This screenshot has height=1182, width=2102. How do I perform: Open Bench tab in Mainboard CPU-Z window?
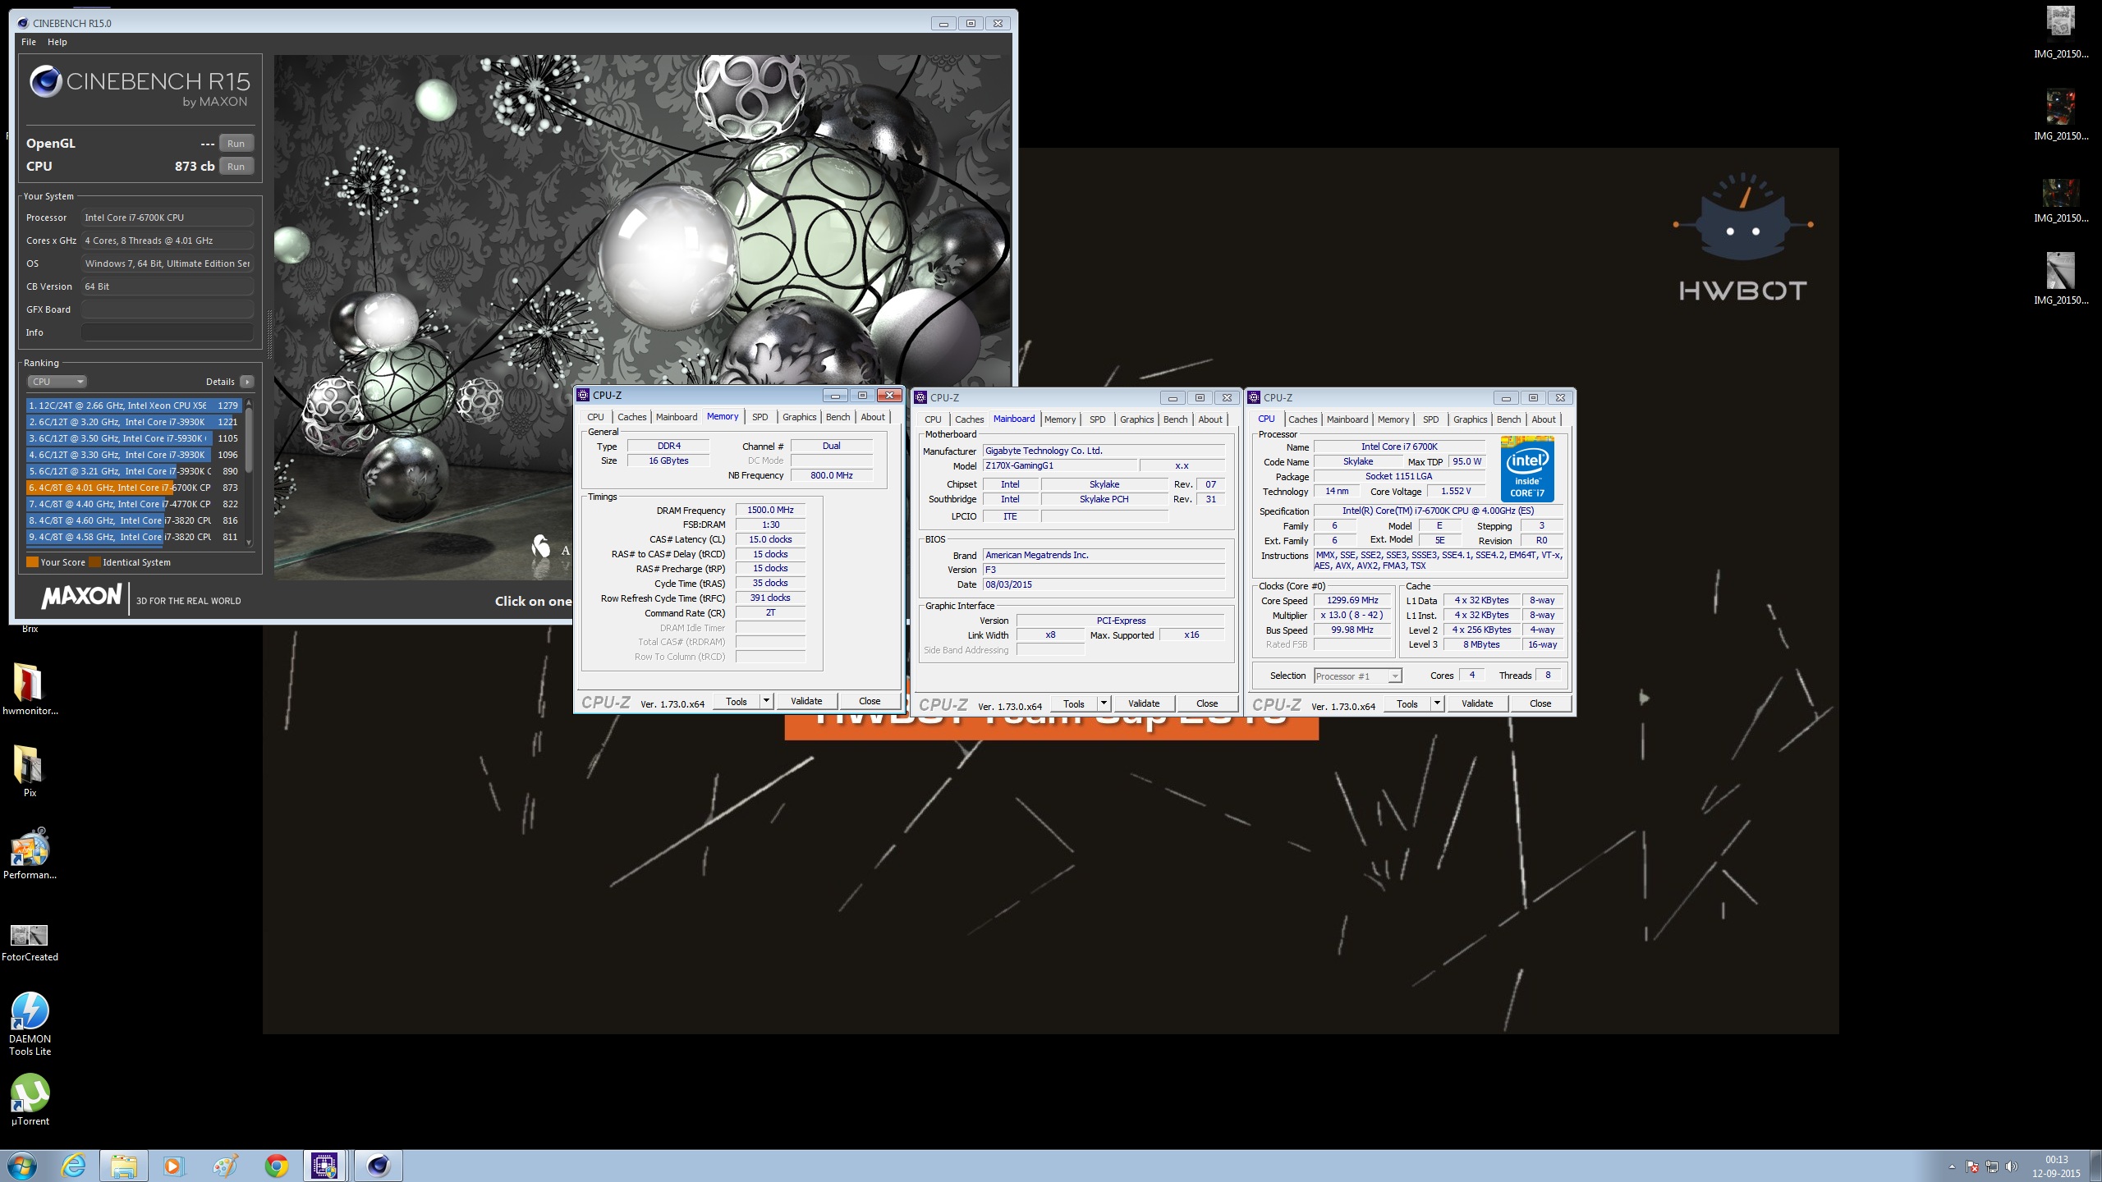pos(1175,419)
